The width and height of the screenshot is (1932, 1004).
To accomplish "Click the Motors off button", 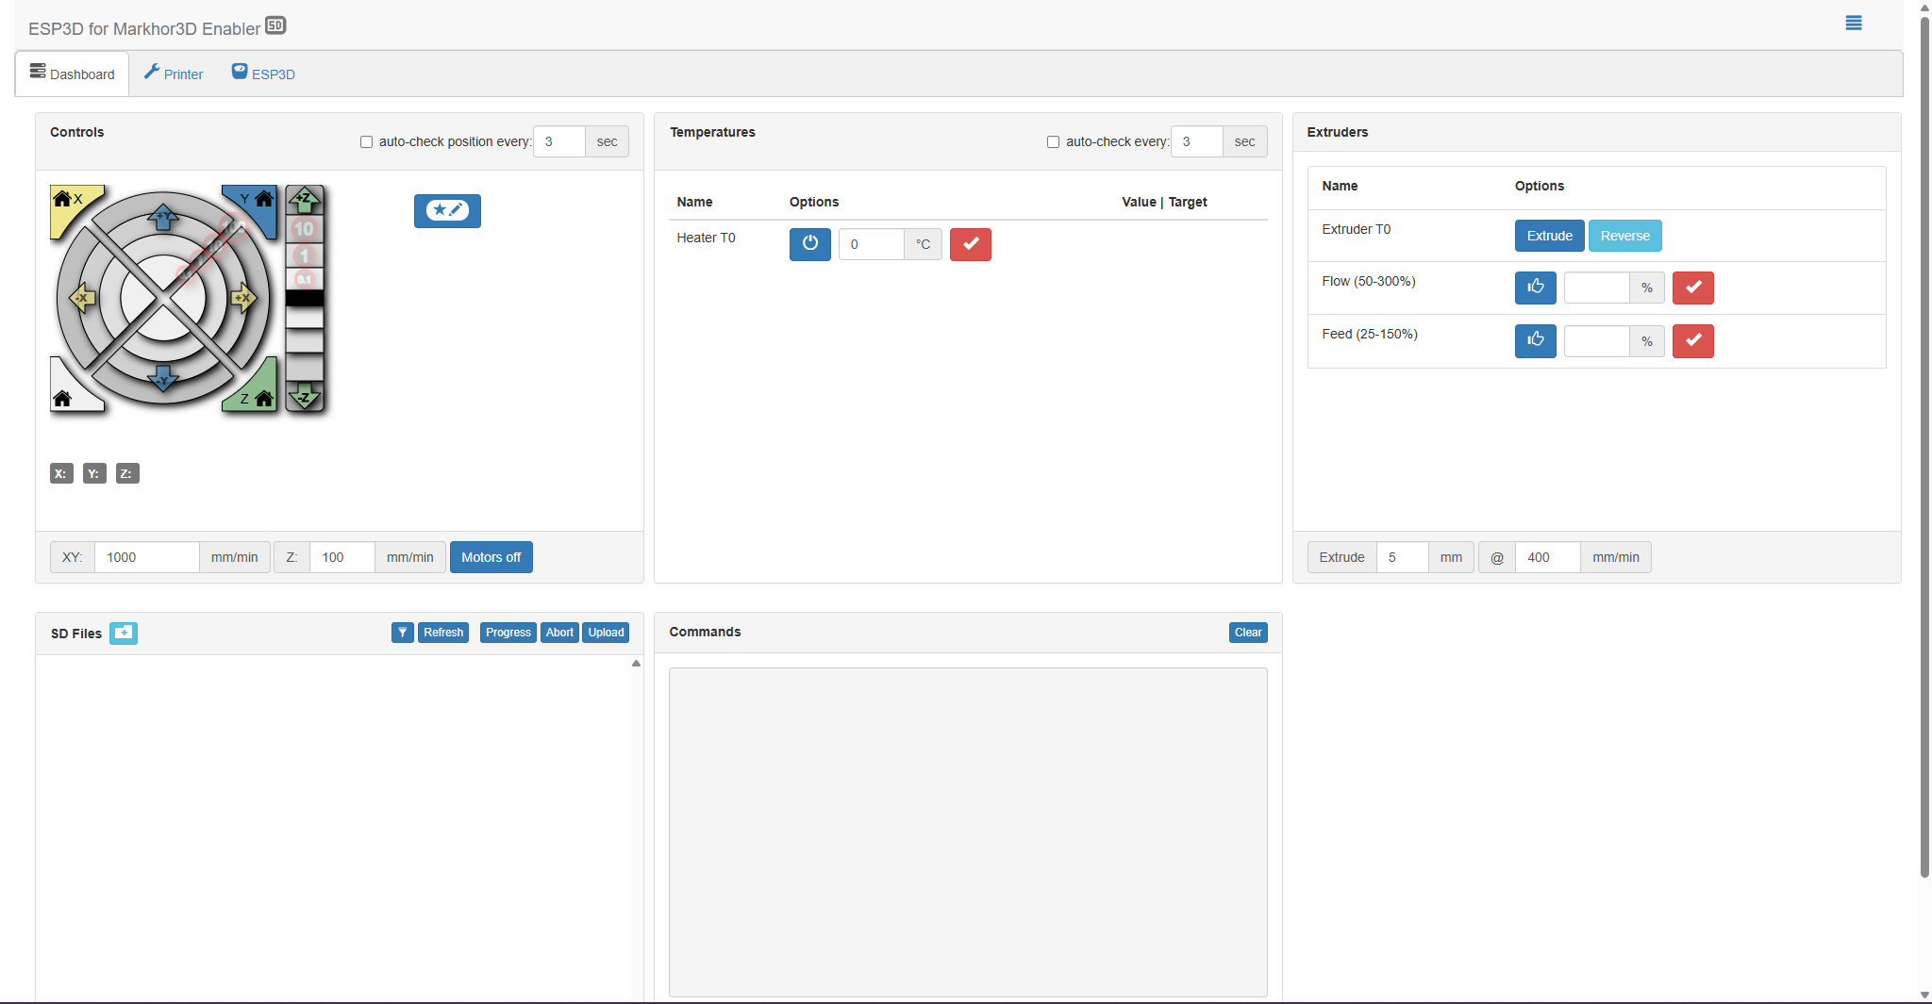I will [x=491, y=557].
